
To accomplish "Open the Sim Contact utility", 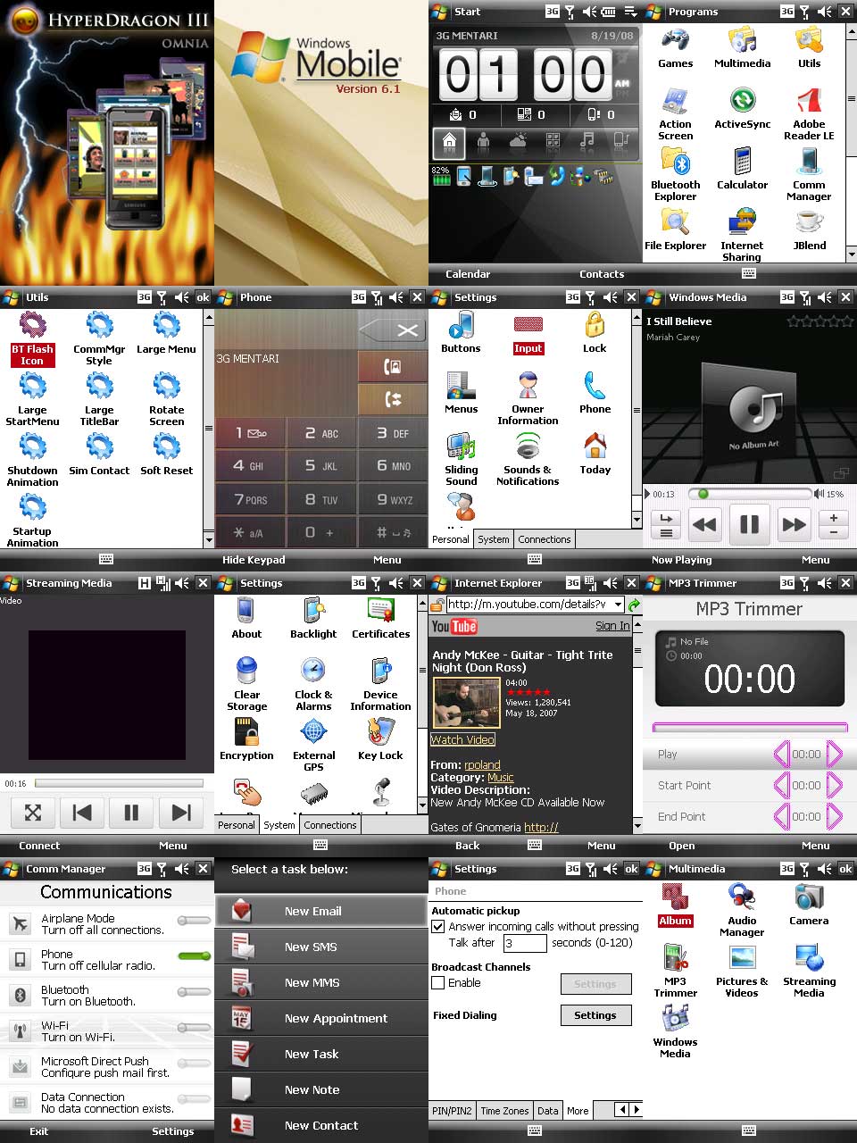I will 99,455.
